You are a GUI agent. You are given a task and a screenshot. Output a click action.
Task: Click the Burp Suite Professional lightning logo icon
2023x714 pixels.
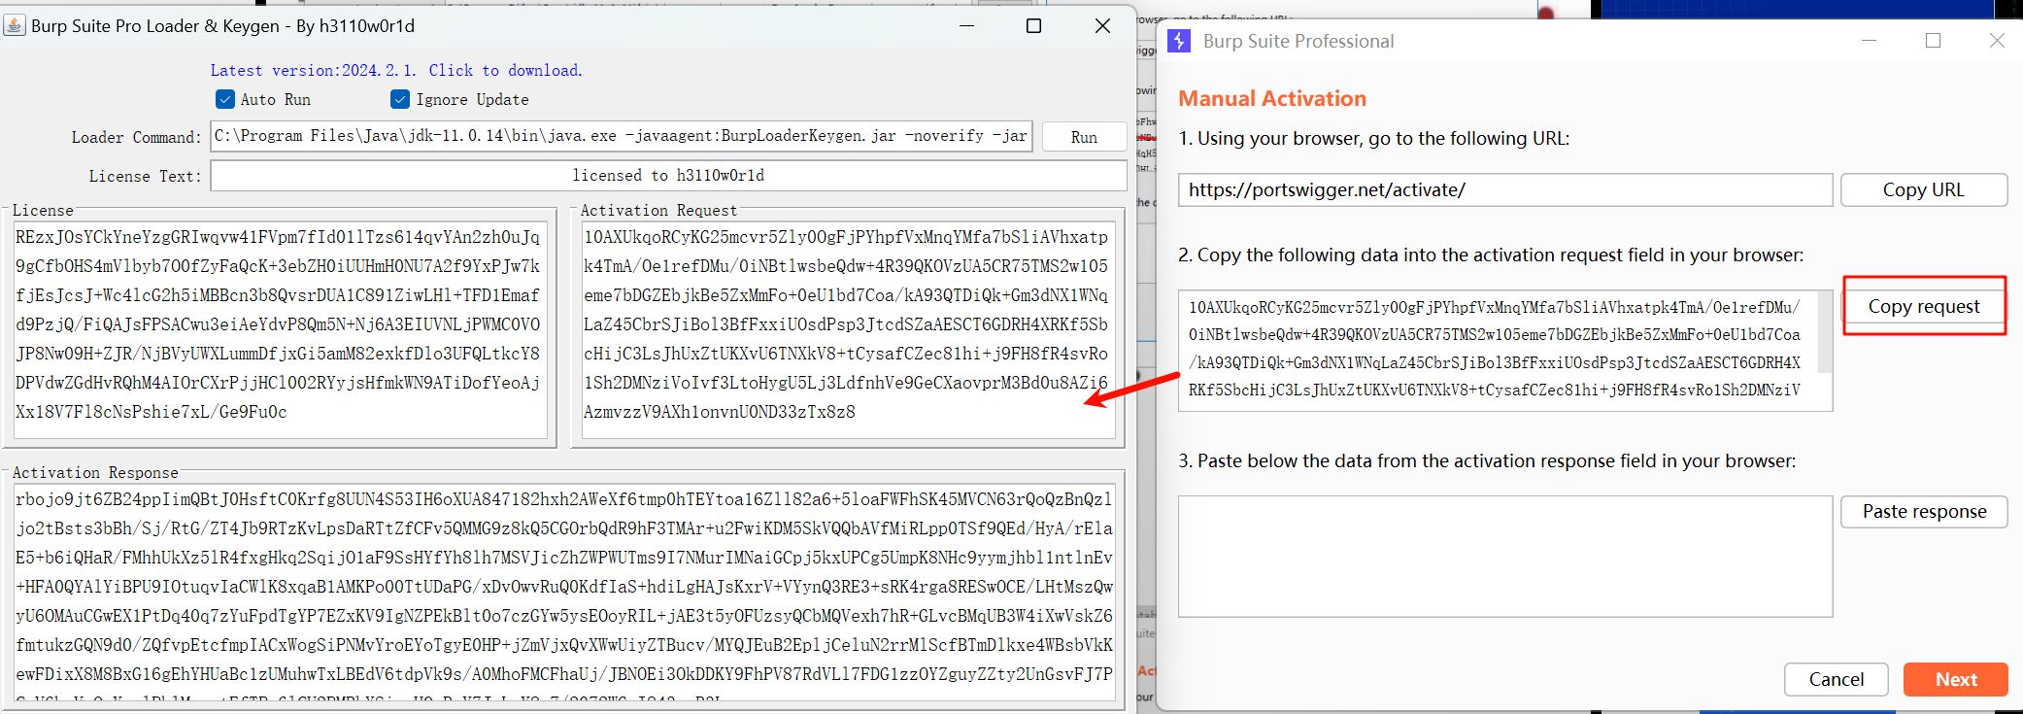coord(1179,41)
